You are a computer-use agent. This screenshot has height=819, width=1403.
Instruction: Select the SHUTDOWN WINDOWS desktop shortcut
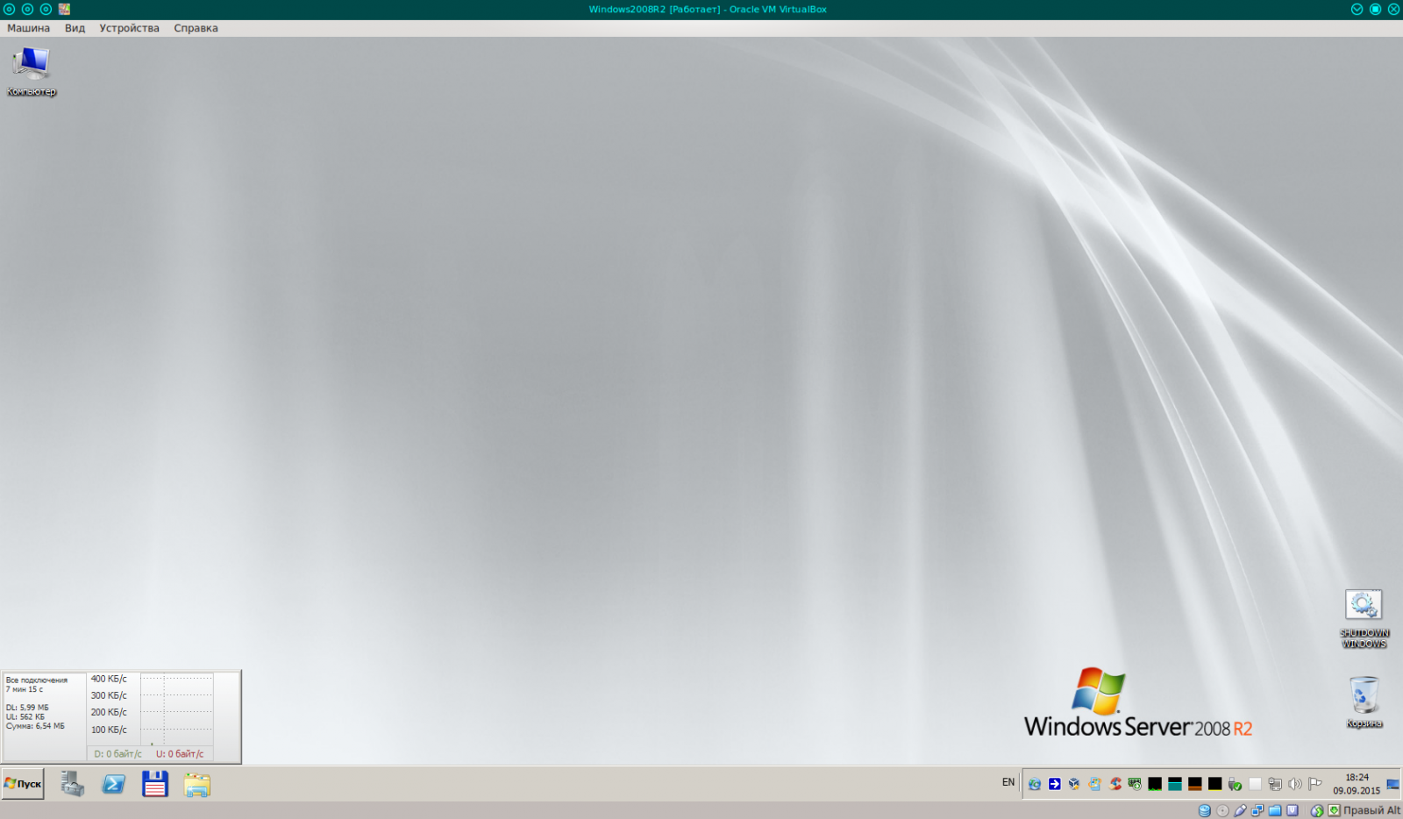click(x=1364, y=619)
